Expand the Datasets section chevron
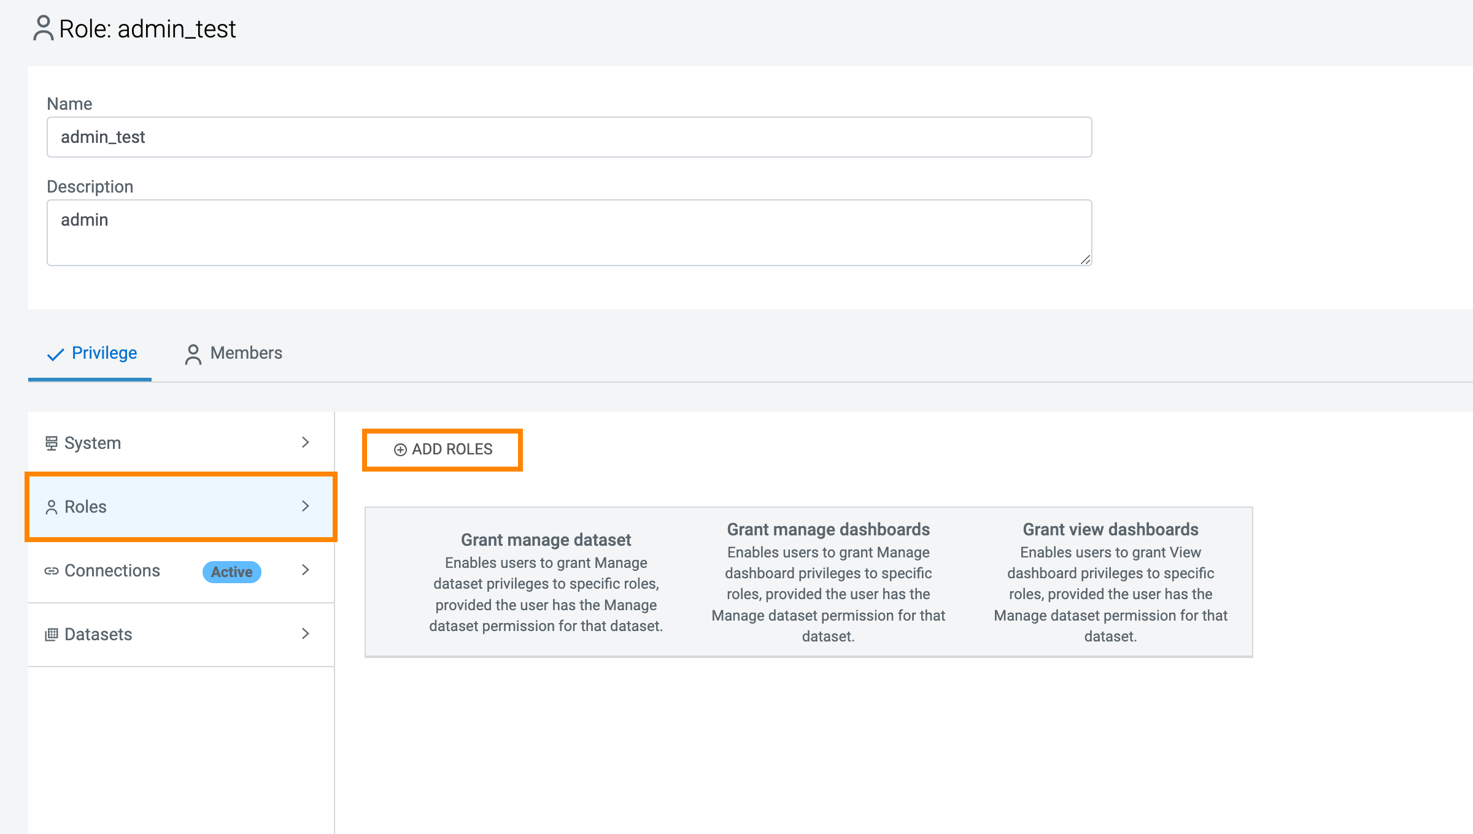Image resolution: width=1473 pixels, height=834 pixels. point(306,634)
